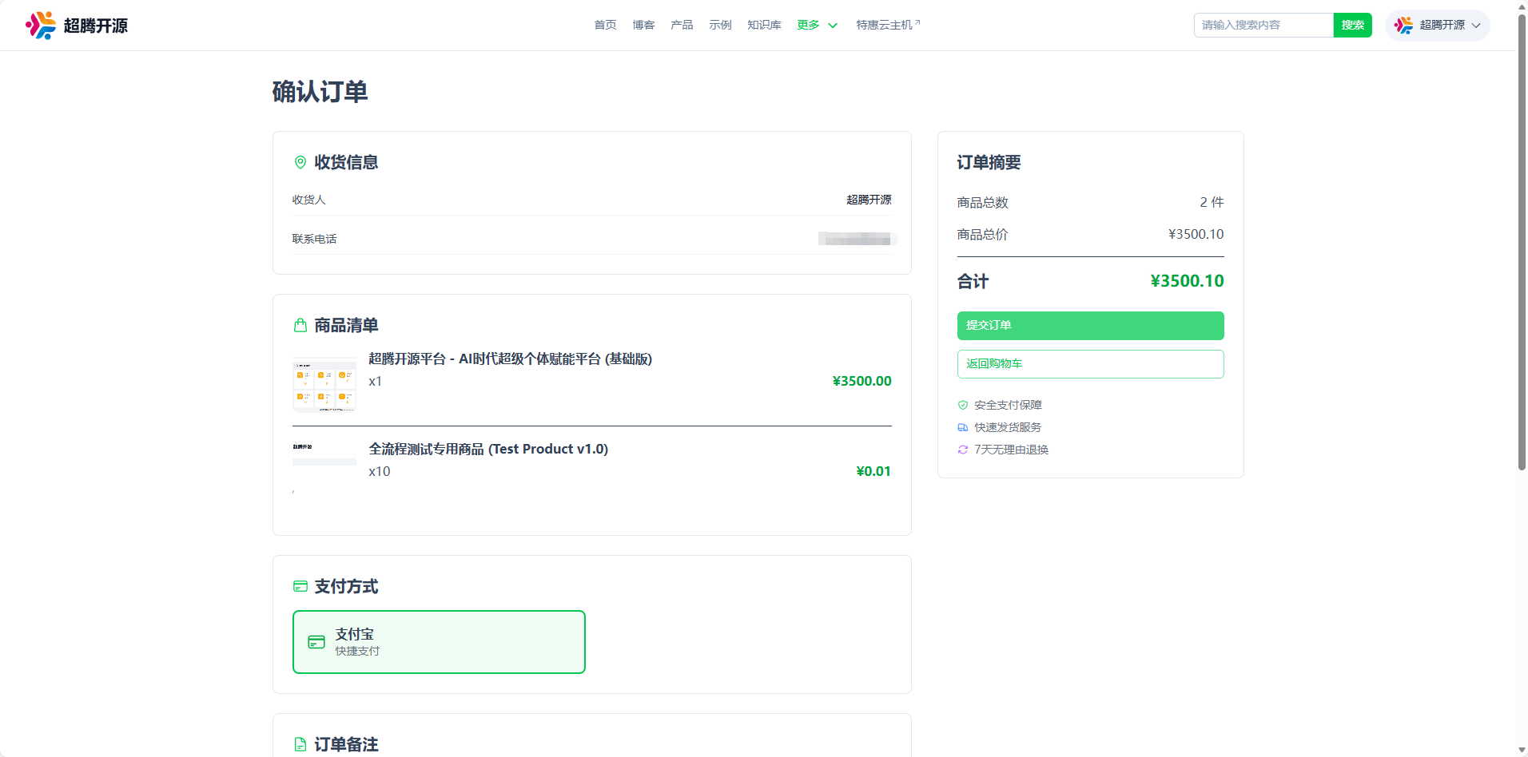Click the location pin icon beside 收货信息
Viewport: 1528px width, 757px height.
point(300,162)
